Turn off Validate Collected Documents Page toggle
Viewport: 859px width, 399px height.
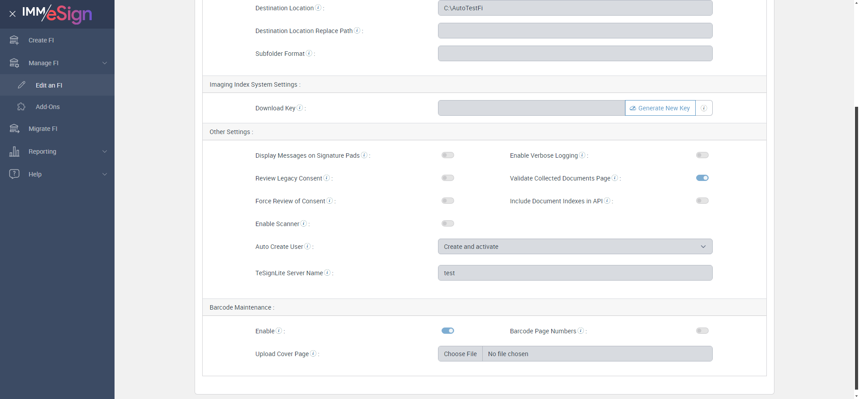(702, 178)
